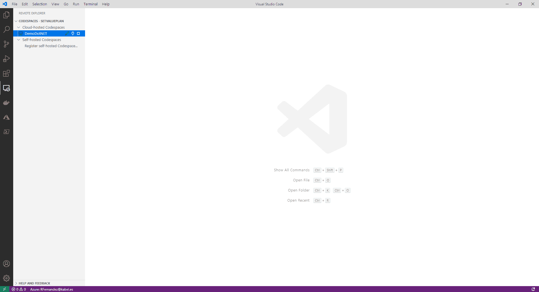Open the Source Control view icon
Image resolution: width=539 pixels, height=292 pixels.
coord(6,44)
